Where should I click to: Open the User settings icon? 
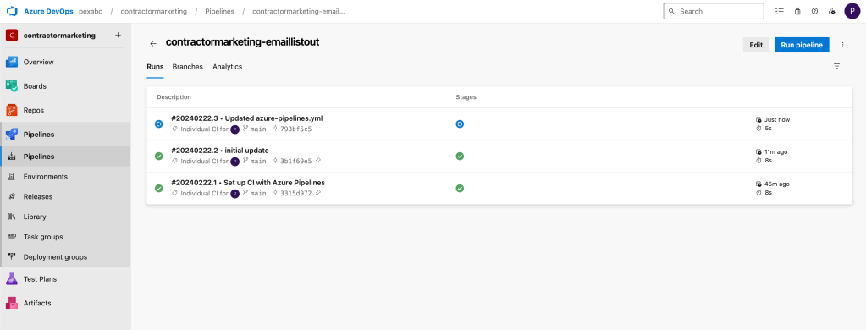(x=832, y=11)
